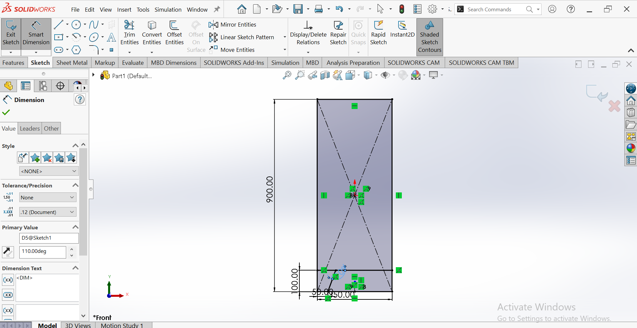Click Linear Sketch Pattern tool
This screenshot has height=328, width=637.
point(241,37)
